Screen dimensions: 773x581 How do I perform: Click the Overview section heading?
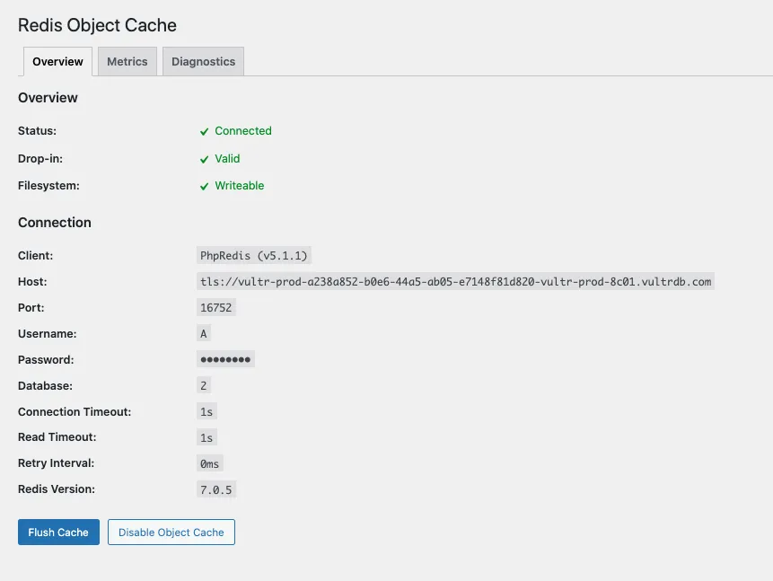[x=48, y=98]
